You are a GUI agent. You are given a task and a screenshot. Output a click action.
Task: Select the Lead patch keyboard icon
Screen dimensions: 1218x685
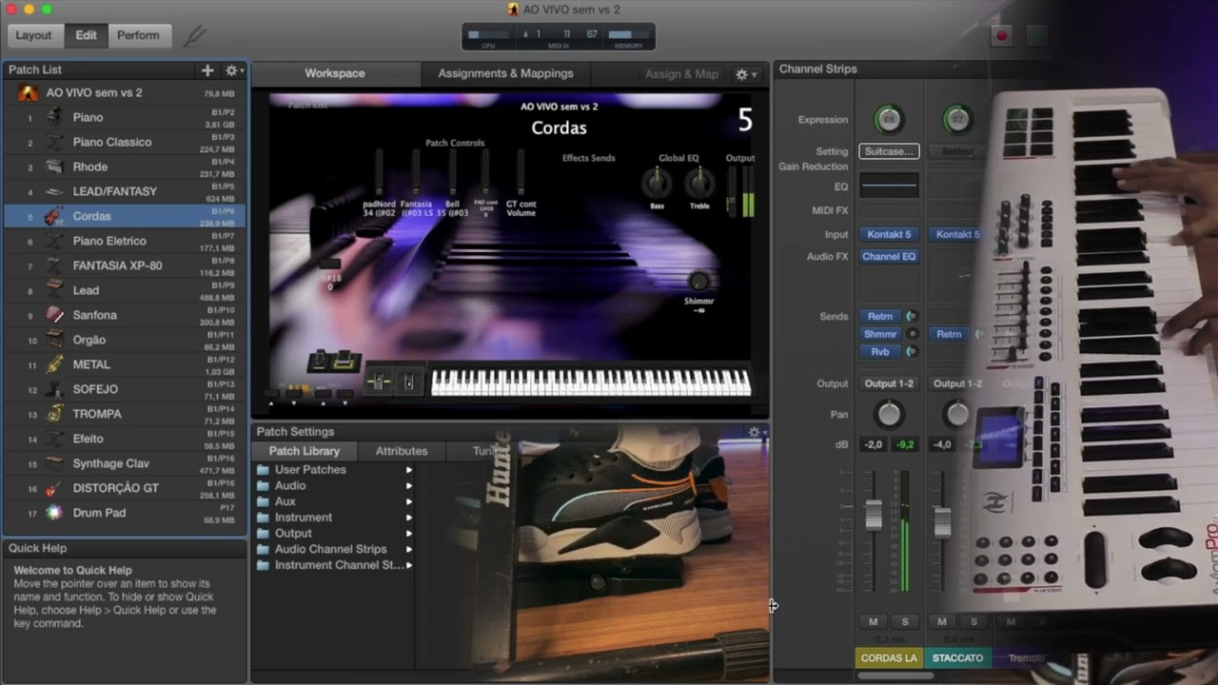(55, 290)
